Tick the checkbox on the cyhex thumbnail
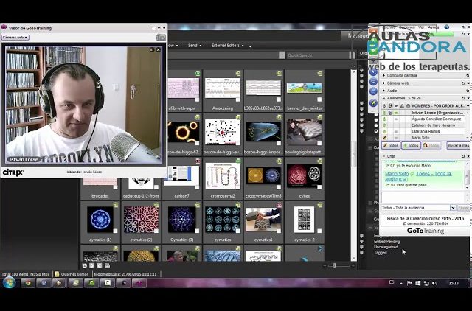The image size is (472, 311). tap(319, 187)
